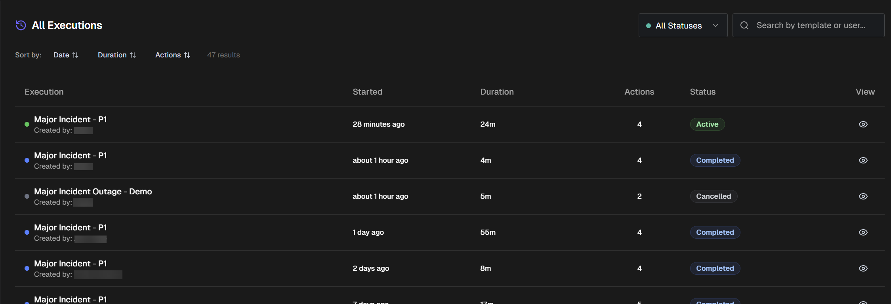View the execution started 2 days ago
The width and height of the screenshot is (891, 304).
click(x=863, y=268)
